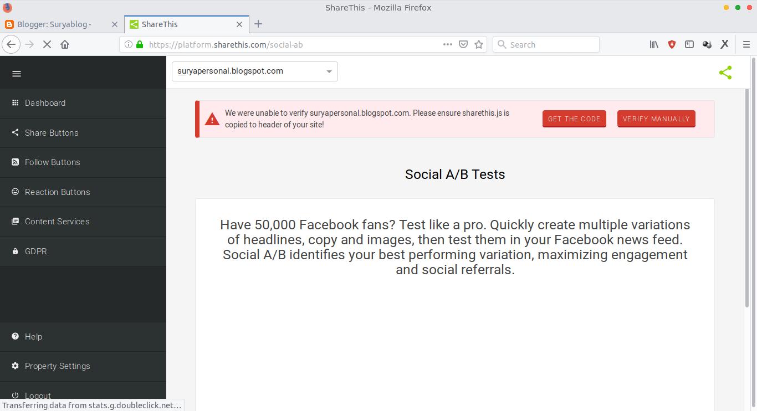Click the Logout power icon
Image resolution: width=757 pixels, height=411 pixels.
click(x=15, y=395)
